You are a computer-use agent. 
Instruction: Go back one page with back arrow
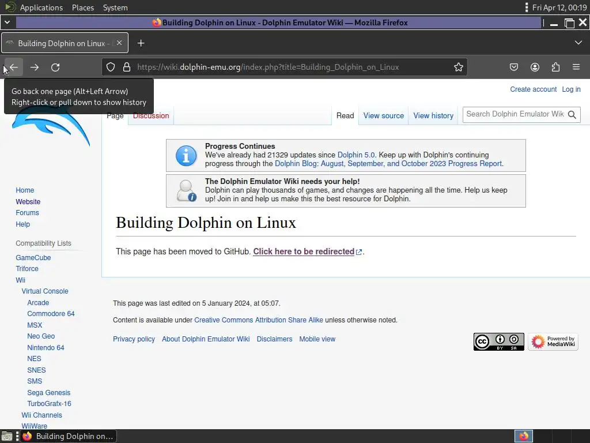point(14,67)
